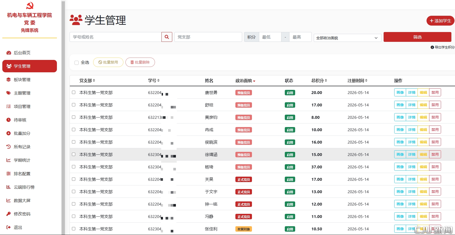
Task: Check the row checkbox for 唐世勇
Action: (x=74, y=92)
